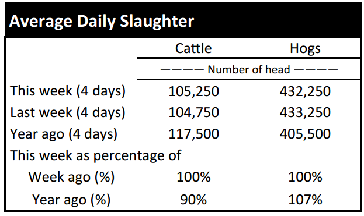364x216 pixels.
Task: Select hogs value 432,250
Action: click(305, 91)
